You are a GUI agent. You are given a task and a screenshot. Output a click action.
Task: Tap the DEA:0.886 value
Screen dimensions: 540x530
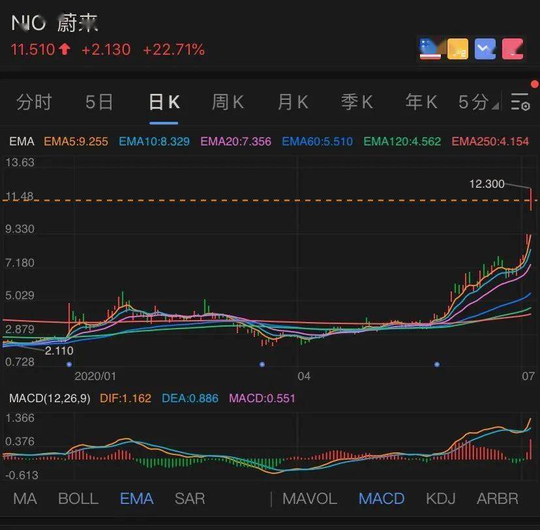[190, 398]
